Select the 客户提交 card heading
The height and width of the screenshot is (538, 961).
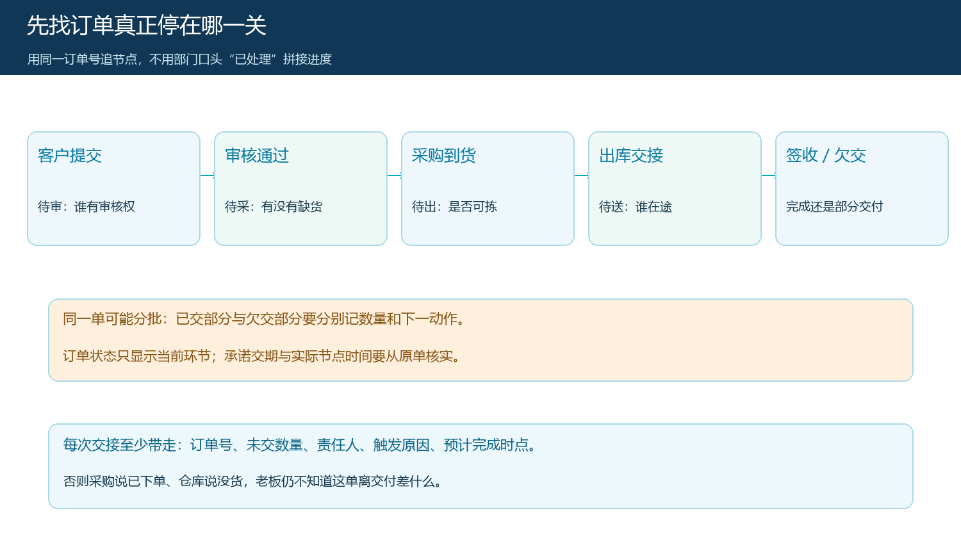(x=70, y=156)
